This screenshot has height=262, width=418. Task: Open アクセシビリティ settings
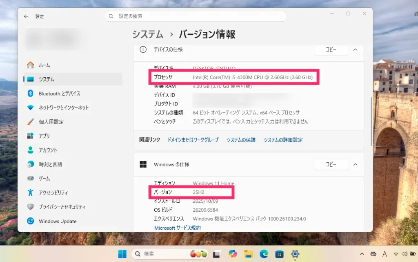point(53,193)
